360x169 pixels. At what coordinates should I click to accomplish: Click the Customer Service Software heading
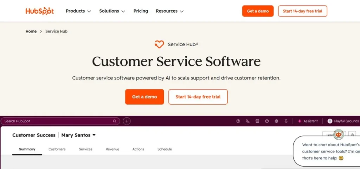[x=176, y=61]
